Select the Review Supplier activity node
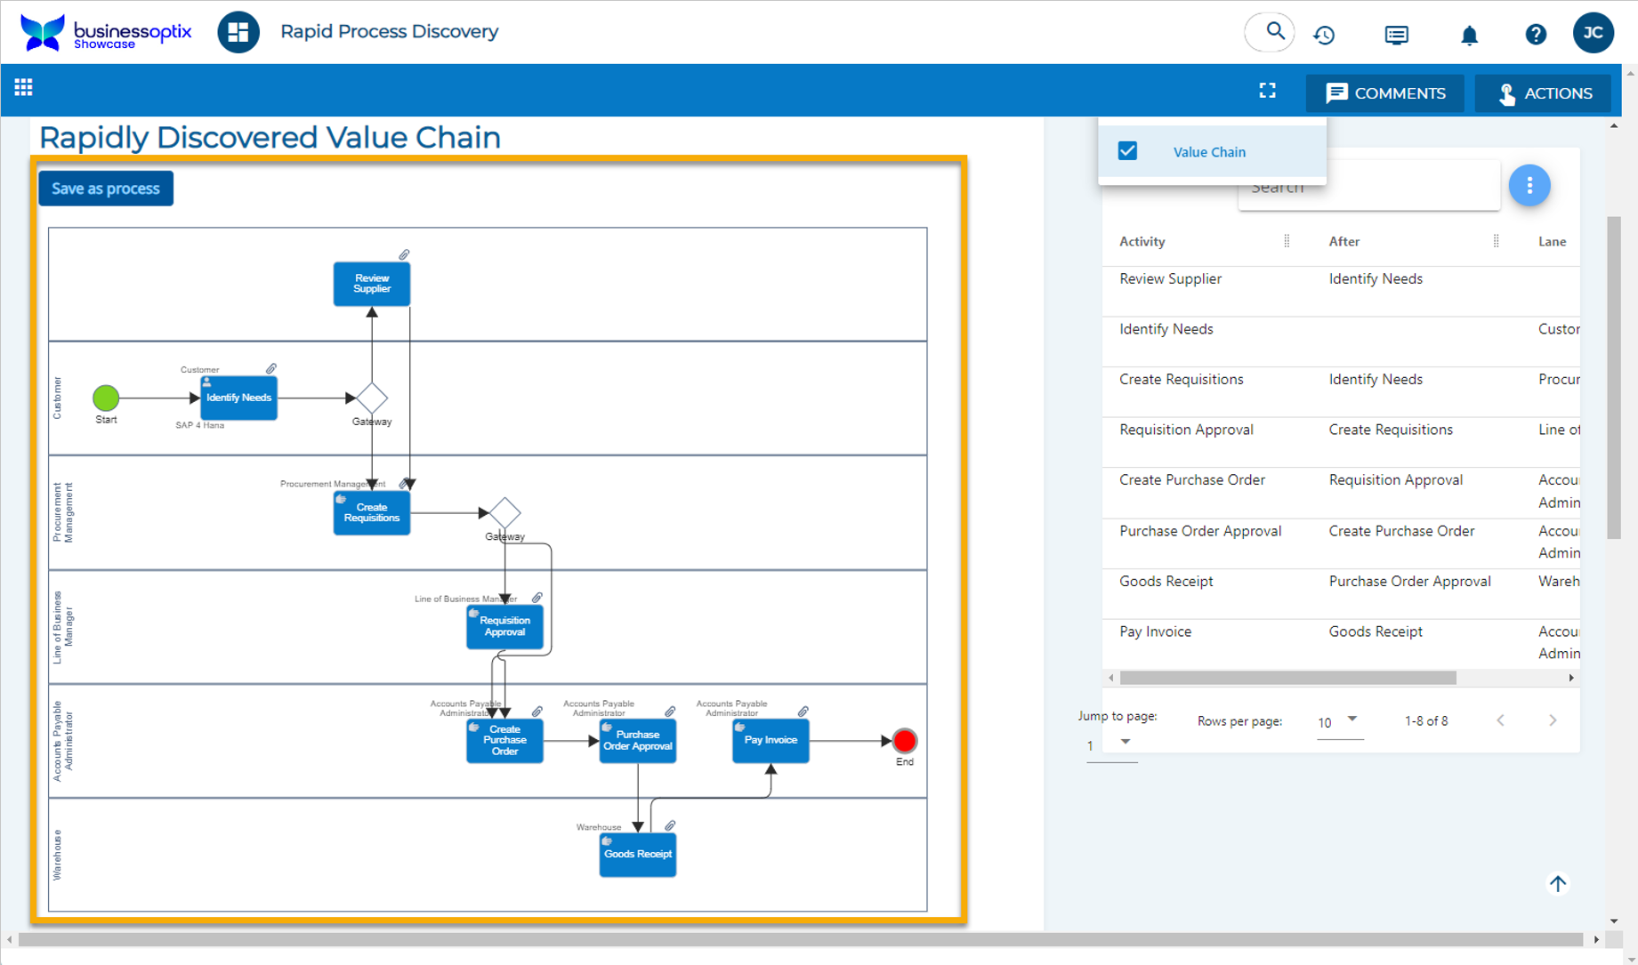Viewport: 1638px width, 965px height. [x=371, y=284]
